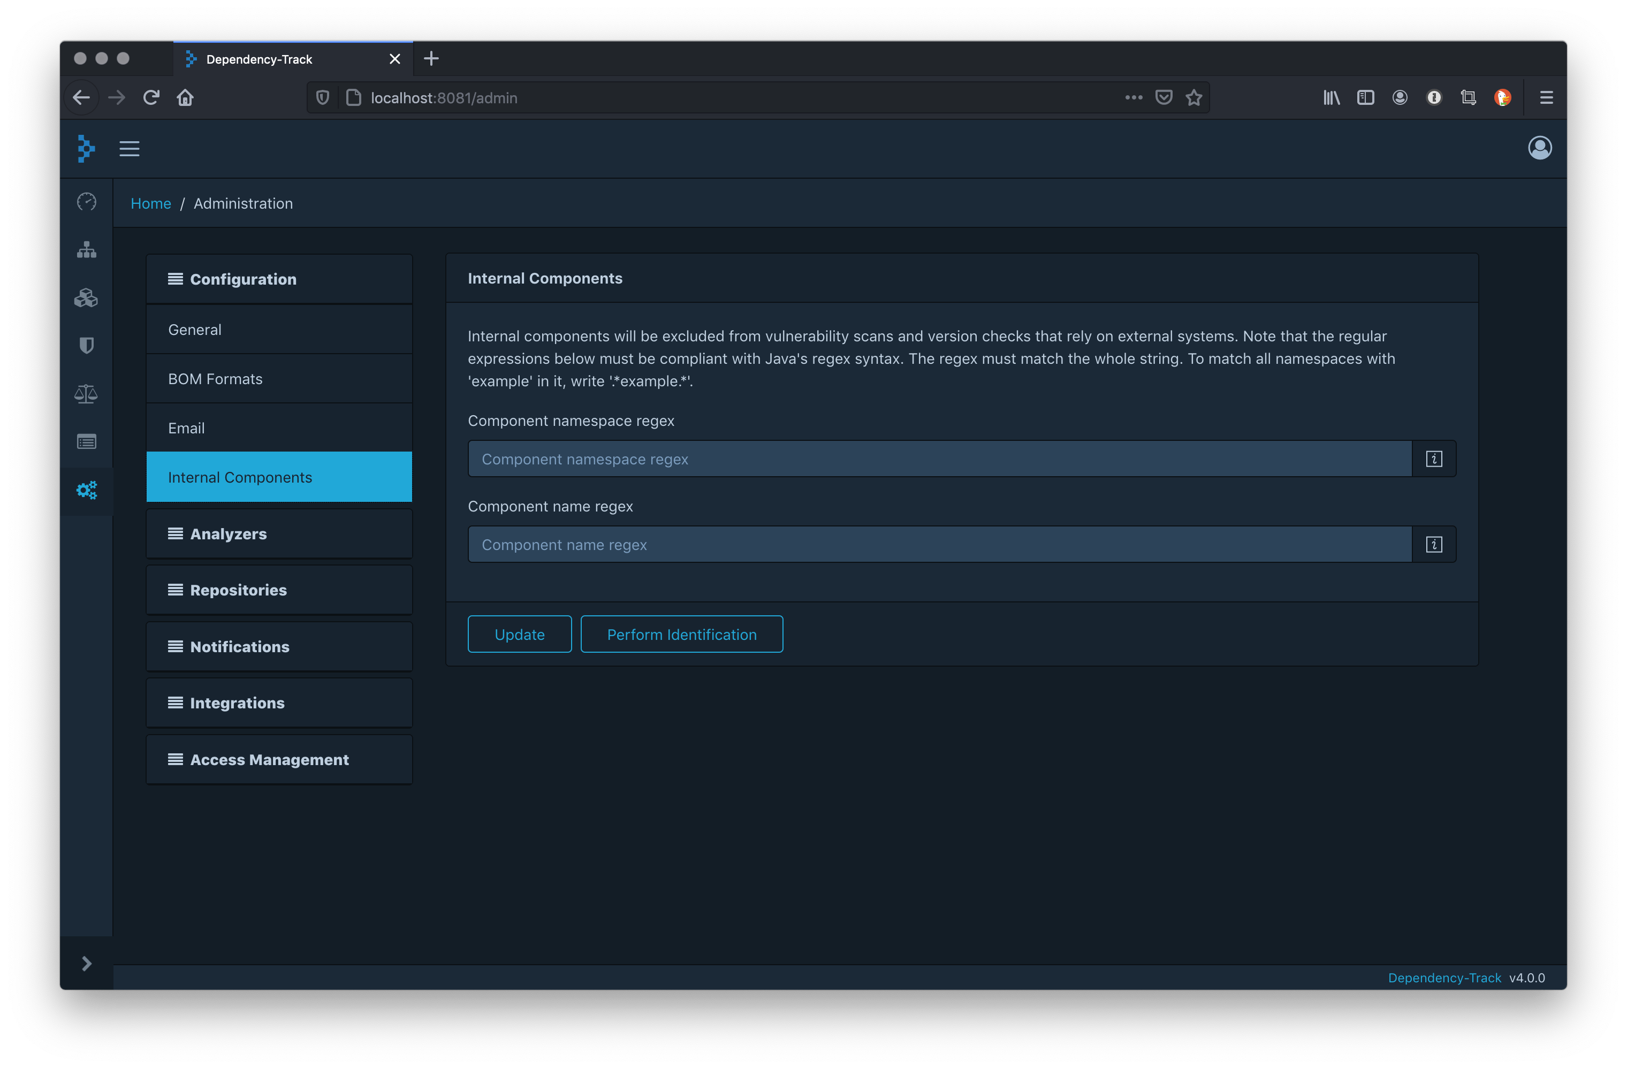This screenshot has height=1069, width=1627.
Task: Open the Projects hierarchy sidebar icon
Action: tap(86, 249)
